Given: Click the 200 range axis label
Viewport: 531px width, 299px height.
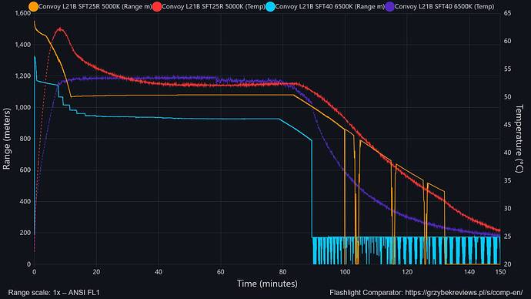Looking at the screenshot, I should click(25, 233).
